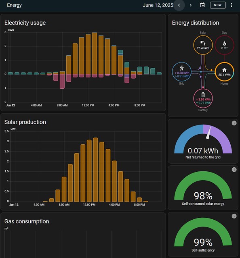Click the tallest bar in Solar production chart
The height and width of the screenshot is (258, 240).
click(x=95, y=169)
